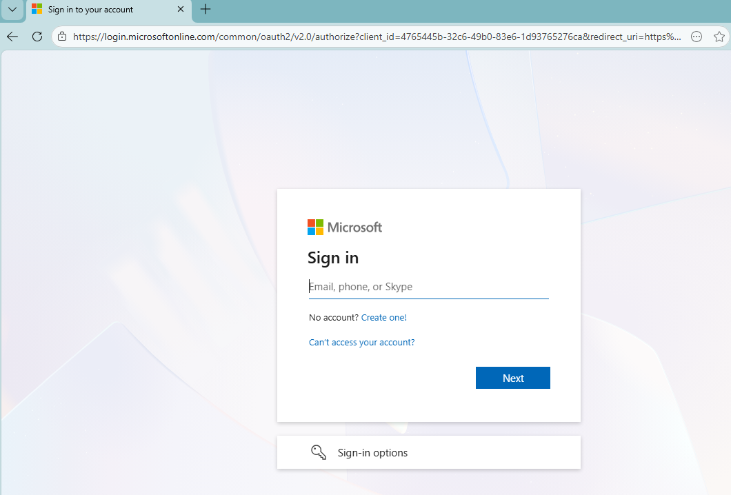The height and width of the screenshot is (495, 731).
Task: Open Sign-in options
Action: pos(428,452)
